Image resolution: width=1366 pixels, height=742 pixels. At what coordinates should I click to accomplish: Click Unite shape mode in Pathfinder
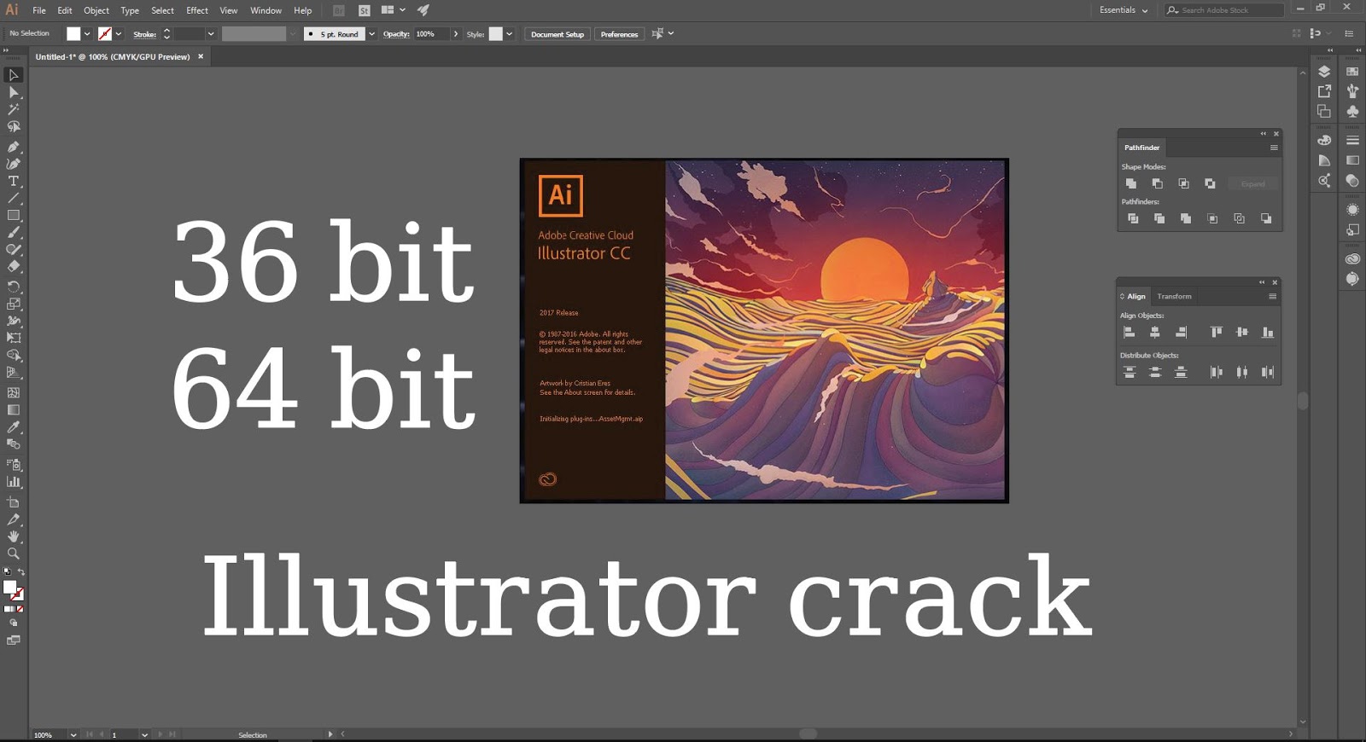1130,183
